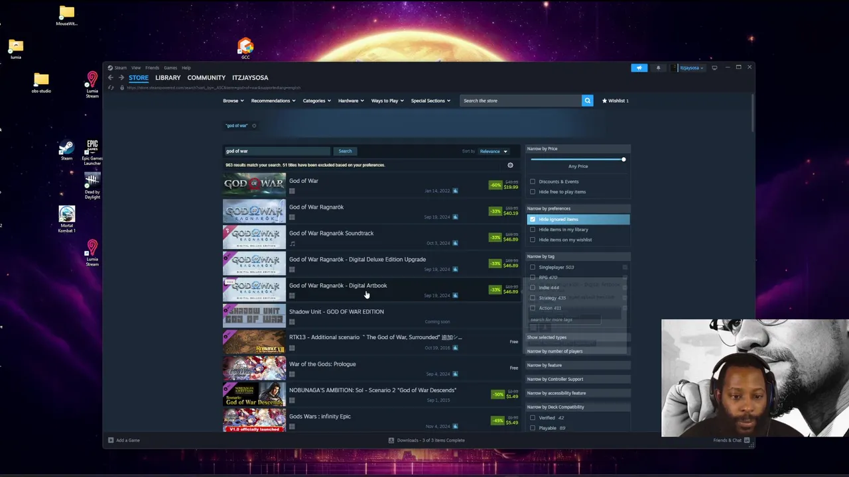Open the Downloads status icon
The width and height of the screenshot is (849, 477).
pyautogui.click(x=391, y=440)
